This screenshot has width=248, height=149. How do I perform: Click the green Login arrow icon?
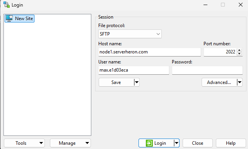(149, 143)
